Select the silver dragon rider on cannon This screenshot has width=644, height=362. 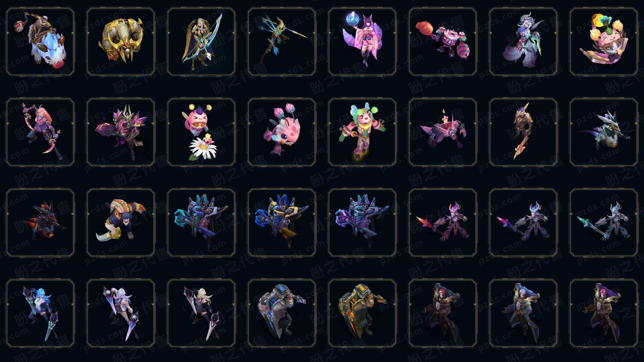pyautogui.click(x=604, y=132)
